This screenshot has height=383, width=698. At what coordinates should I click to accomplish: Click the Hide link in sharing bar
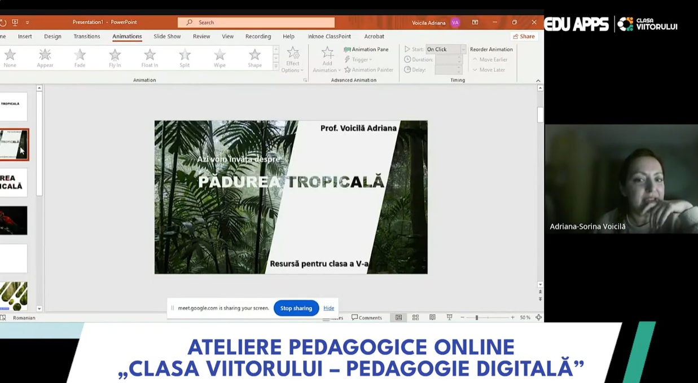click(x=329, y=308)
